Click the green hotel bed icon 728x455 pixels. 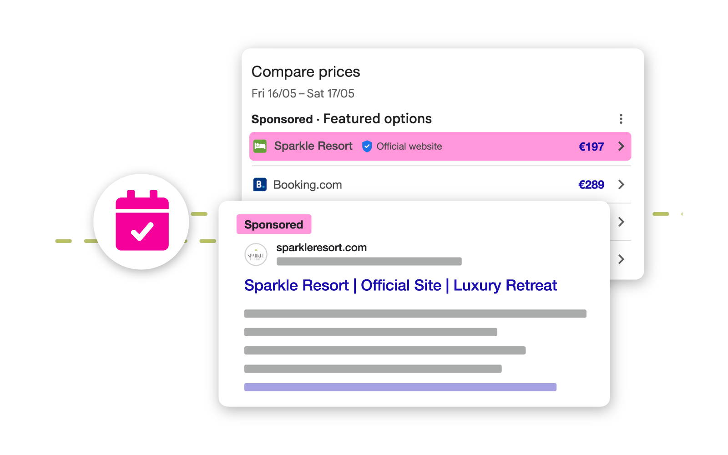[x=260, y=147]
